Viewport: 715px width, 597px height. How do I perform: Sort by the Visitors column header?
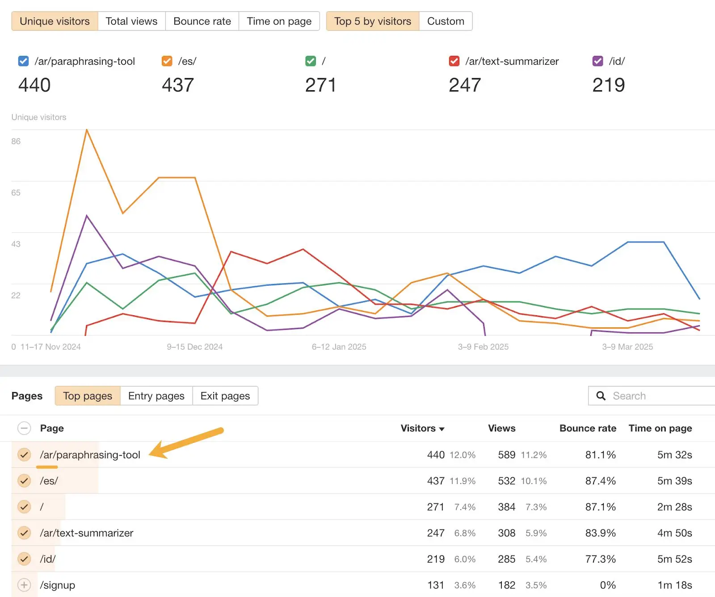tap(422, 428)
